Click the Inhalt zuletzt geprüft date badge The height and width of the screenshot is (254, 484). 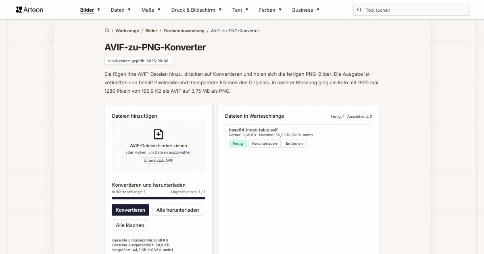pos(138,61)
